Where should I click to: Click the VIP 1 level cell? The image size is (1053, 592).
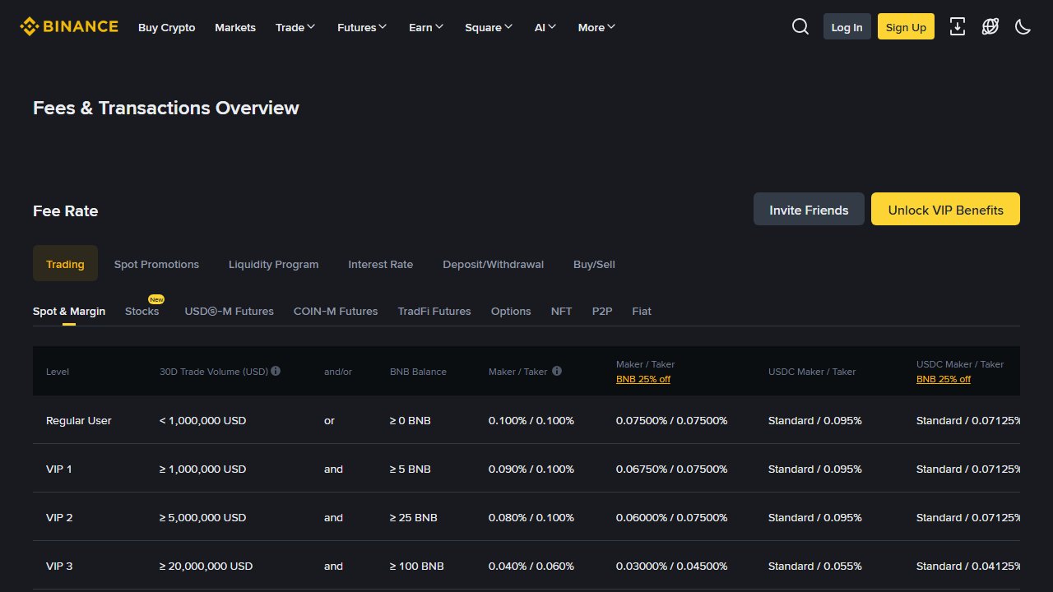59,469
